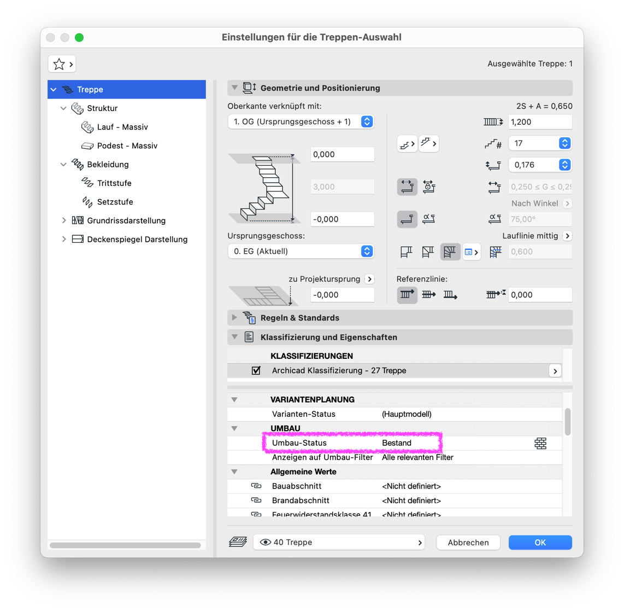Screen dimensions: 624x611
Task: Set reference line to left side
Action: [x=407, y=295]
